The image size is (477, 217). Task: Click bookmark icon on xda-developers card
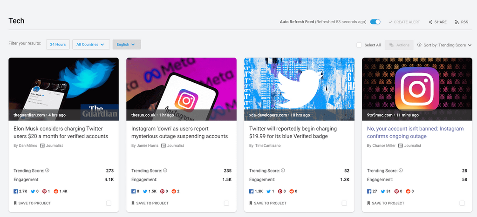pos(251,203)
